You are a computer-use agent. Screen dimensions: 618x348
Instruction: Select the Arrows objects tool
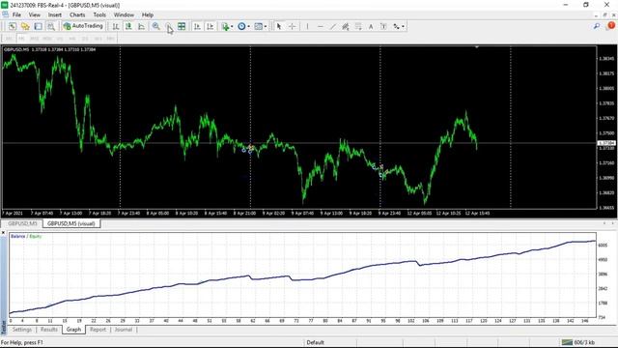(x=396, y=26)
